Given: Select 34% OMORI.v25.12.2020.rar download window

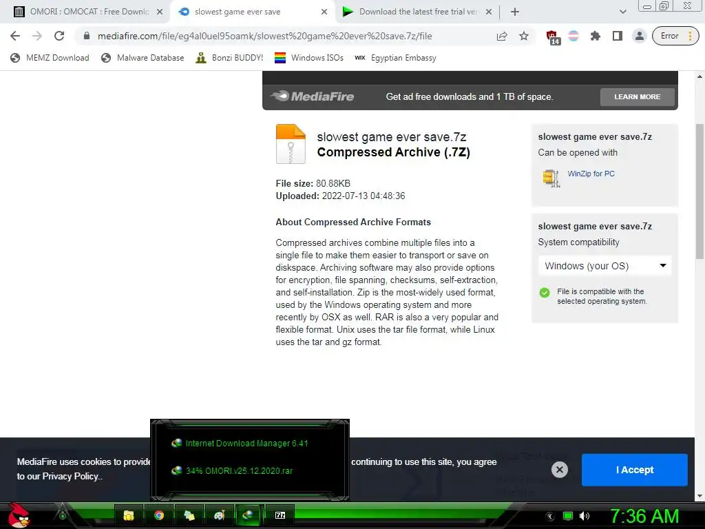Looking at the screenshot, I should 233,470.
